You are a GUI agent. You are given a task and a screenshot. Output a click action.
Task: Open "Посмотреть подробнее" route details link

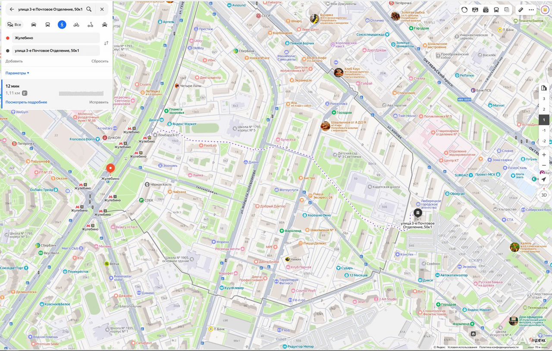(26, 102)
